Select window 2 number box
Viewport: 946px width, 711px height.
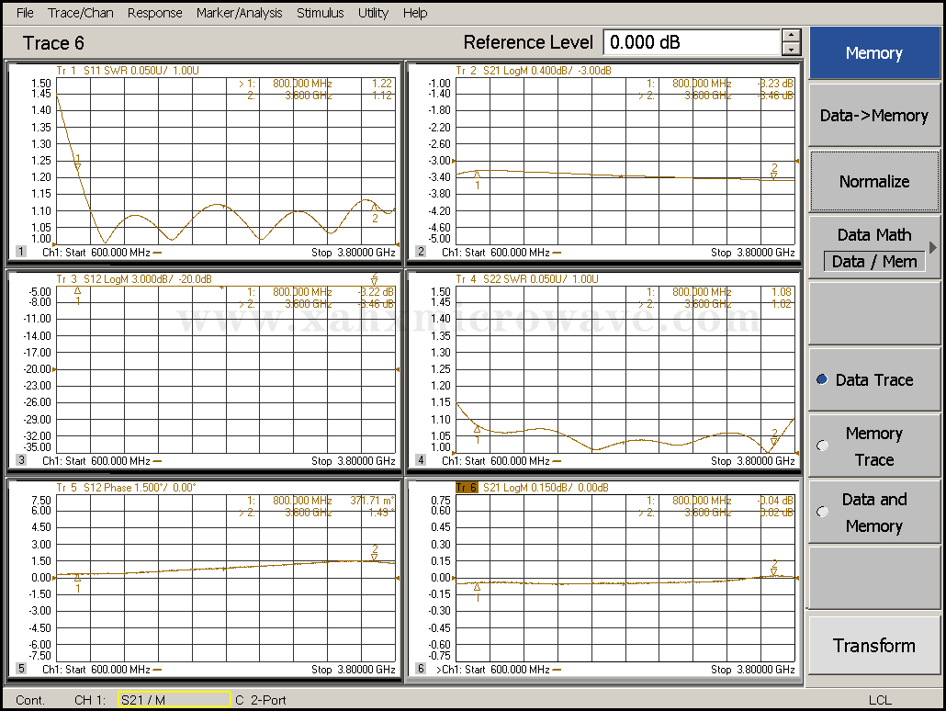pos(422,252)
